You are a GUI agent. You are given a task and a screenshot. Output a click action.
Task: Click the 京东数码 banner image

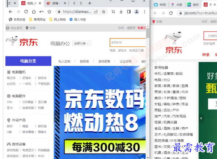coord(100,112)
